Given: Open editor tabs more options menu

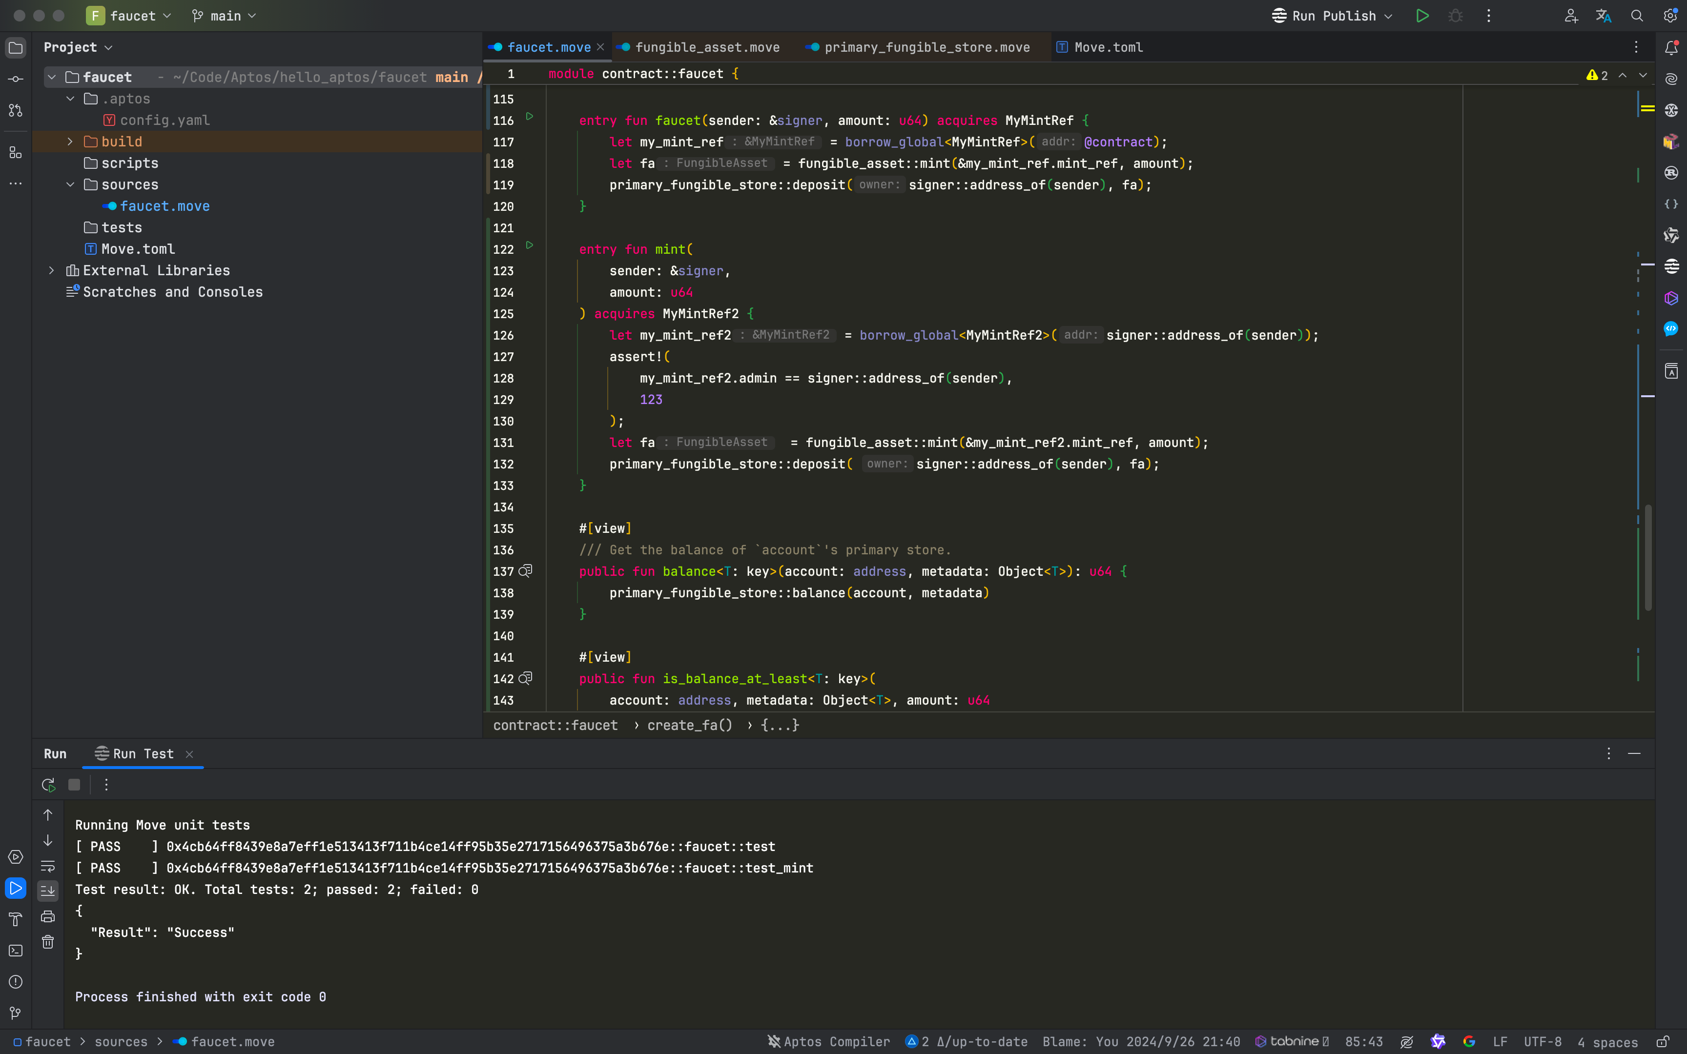Looking at the screenshot, I should [x=1636, y=47].
